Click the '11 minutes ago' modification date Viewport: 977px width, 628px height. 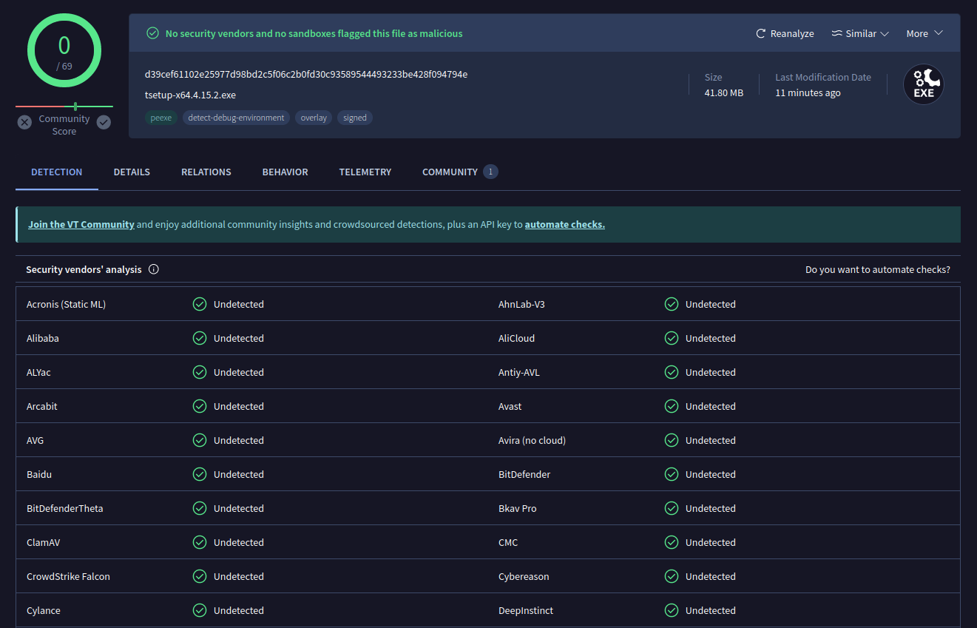[808, 92]
